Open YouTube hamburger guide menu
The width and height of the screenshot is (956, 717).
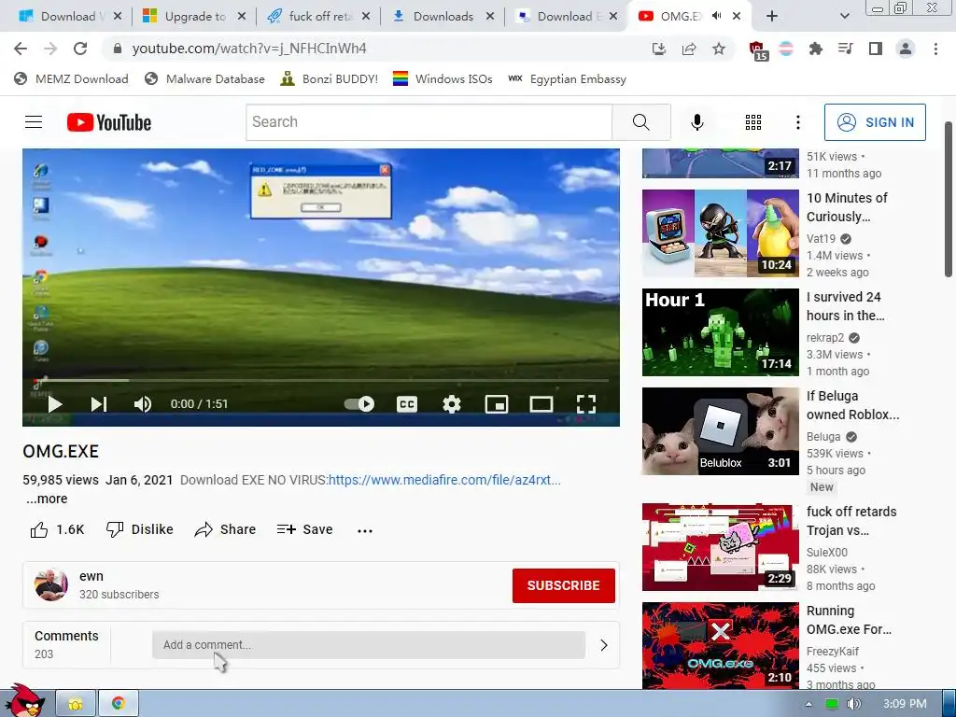[34, 122]
